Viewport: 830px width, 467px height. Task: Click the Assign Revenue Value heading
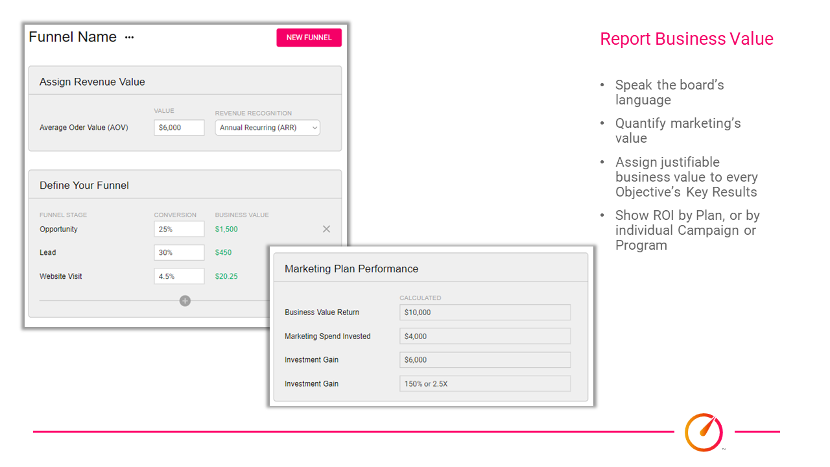click(x=92, y=82)
